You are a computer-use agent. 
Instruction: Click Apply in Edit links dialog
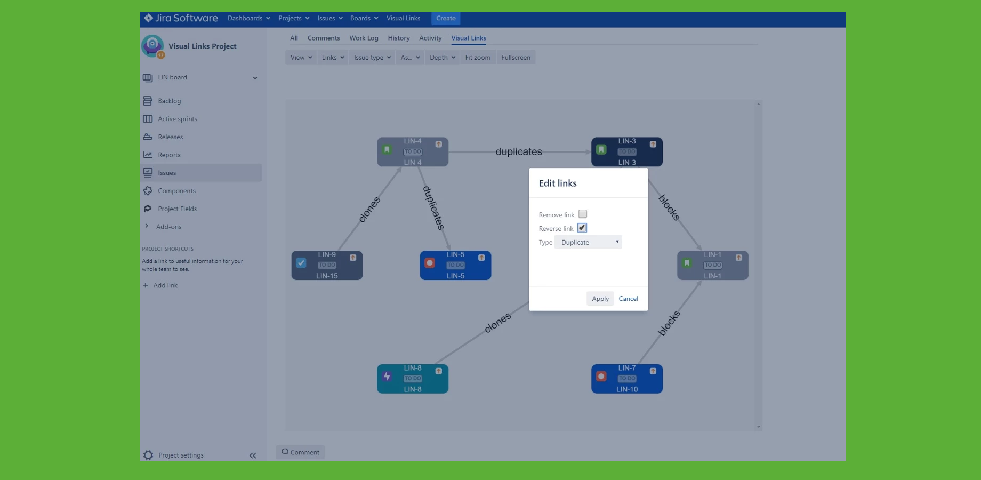point(600,299)
